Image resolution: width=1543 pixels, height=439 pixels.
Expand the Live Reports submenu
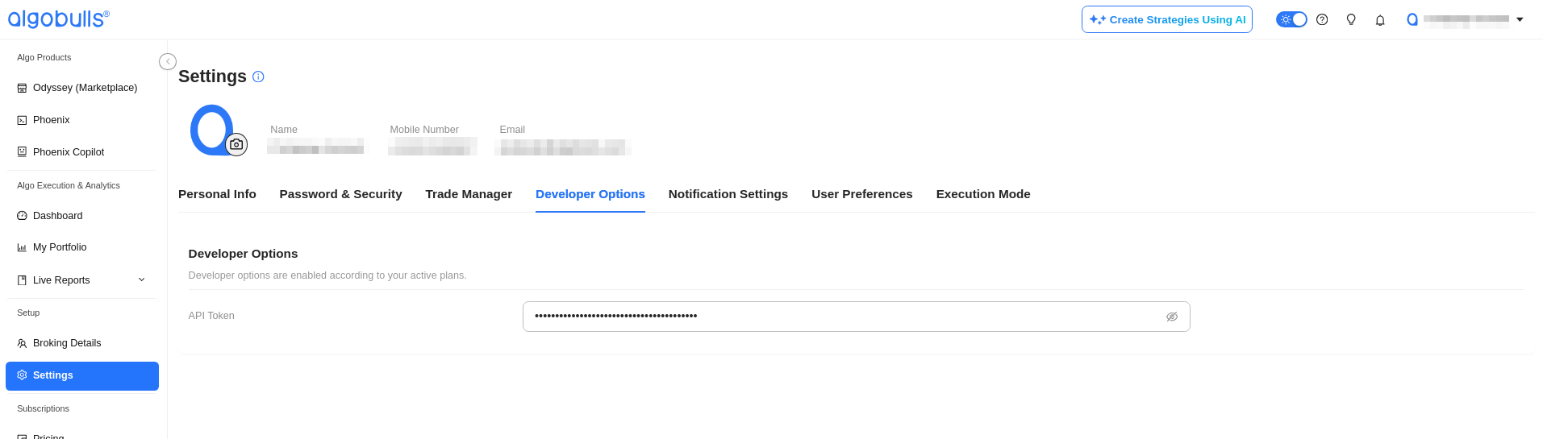click(141, 280)
